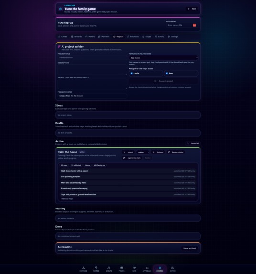
Task: Switch to the Modifiers tab
Action: tap(104, 37)
